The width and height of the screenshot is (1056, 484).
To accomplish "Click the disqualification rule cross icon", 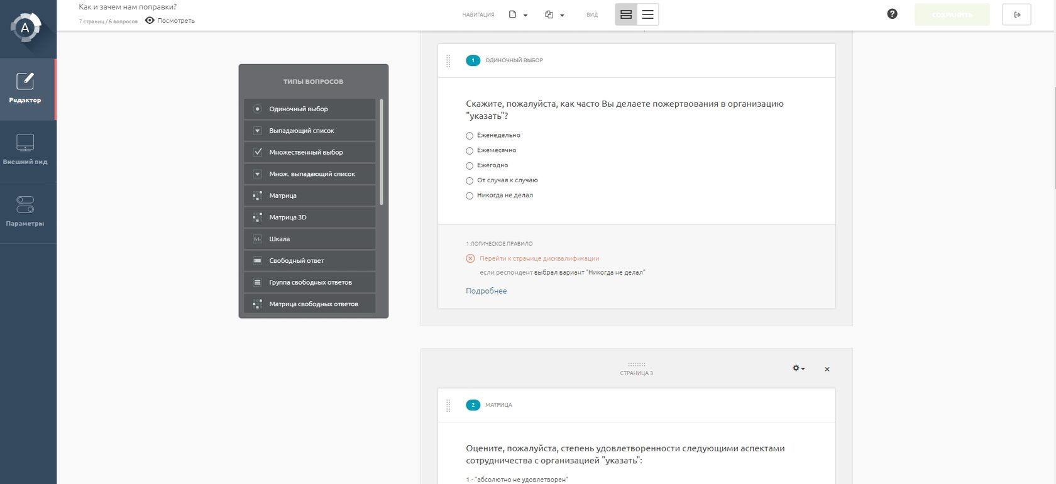I will [x=470, y=258].
